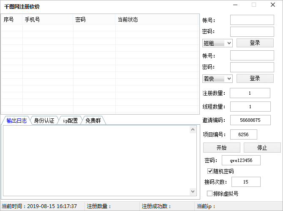The height and width of the screenshot is (211, 283).
Task: Click the password field showing qwe123456
Action: pyautogui.click(x=241, y=160)
